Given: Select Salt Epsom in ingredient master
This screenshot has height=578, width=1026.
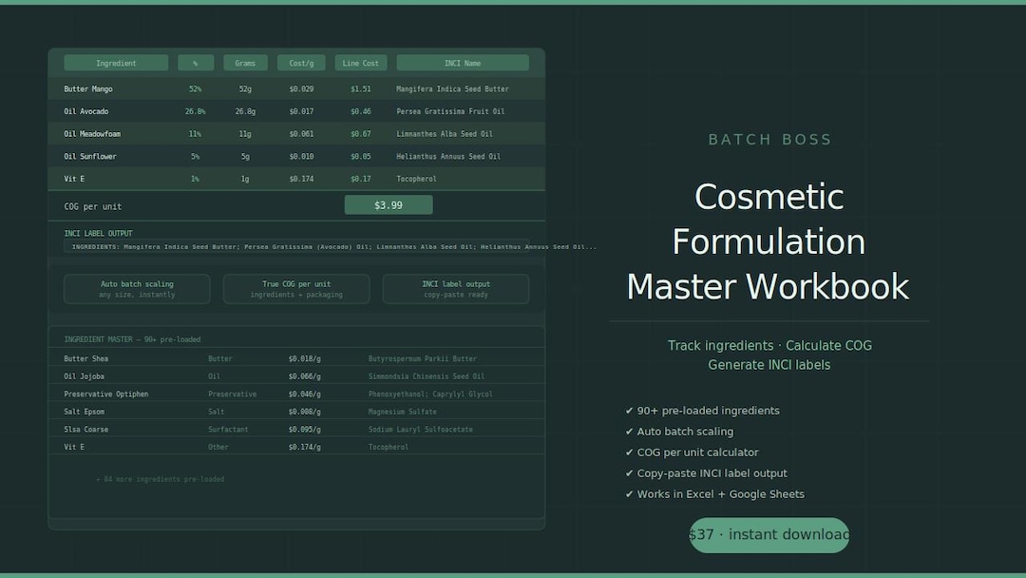Looking at the screenshot, I should click(x=85, y=412).
